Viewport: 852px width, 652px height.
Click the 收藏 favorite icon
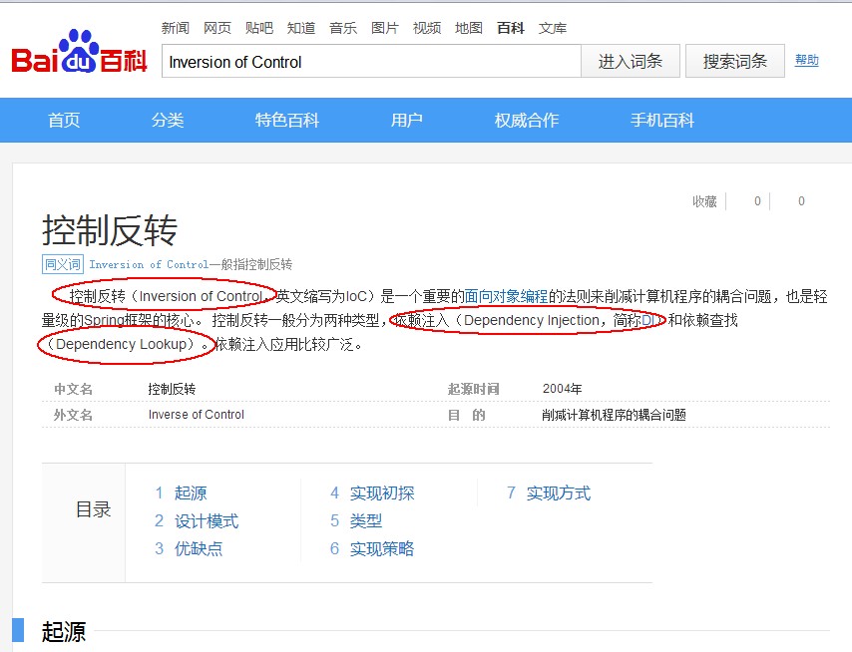[704, 201]
